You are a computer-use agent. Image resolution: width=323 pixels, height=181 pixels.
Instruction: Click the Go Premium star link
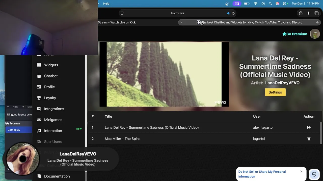click(295, 34)
